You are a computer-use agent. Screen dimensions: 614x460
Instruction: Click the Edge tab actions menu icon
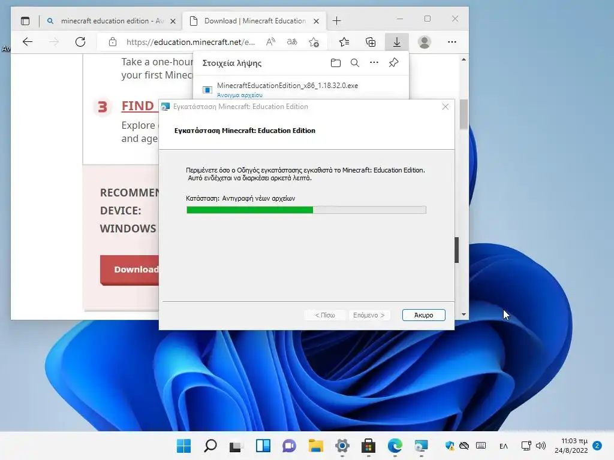[x=25, y=21]
